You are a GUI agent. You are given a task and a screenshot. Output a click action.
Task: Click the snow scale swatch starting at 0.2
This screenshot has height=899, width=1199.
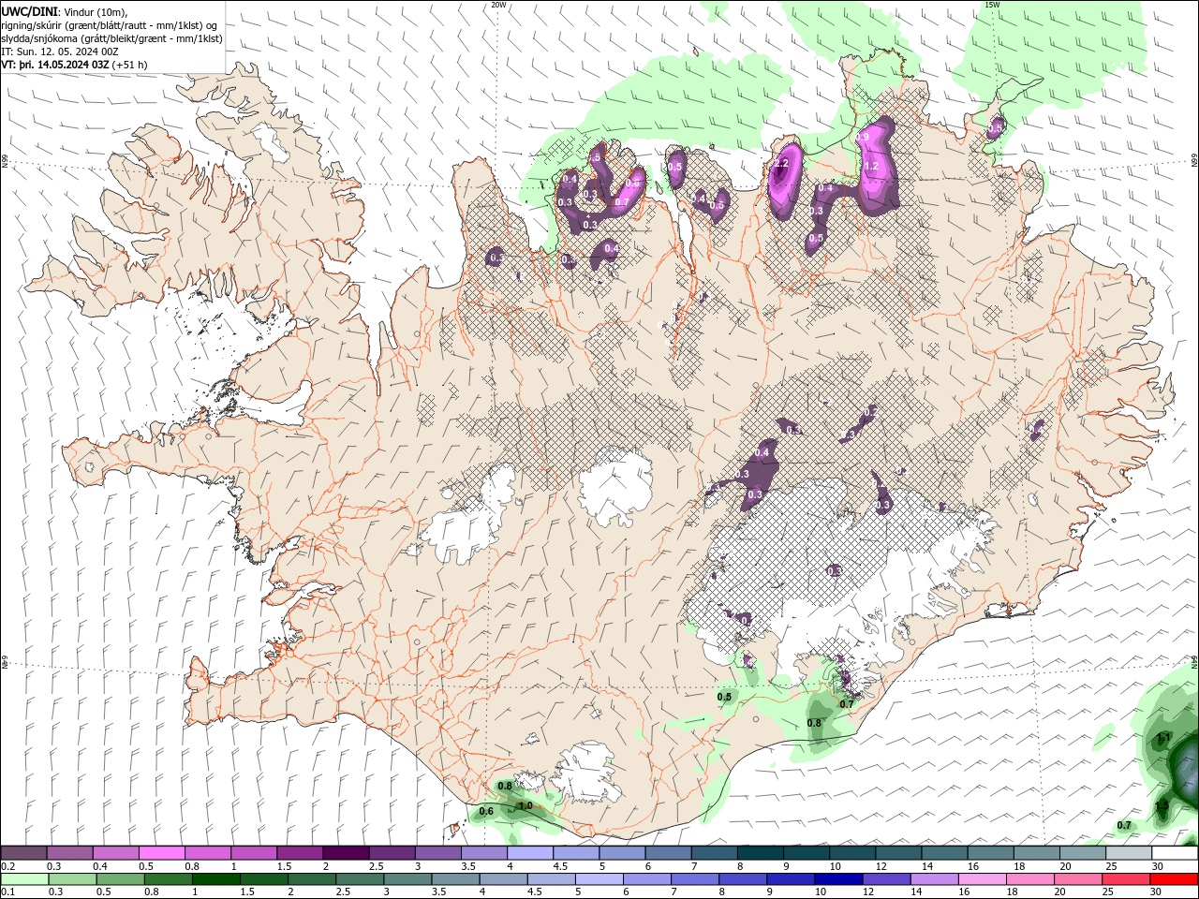[23, 853]
